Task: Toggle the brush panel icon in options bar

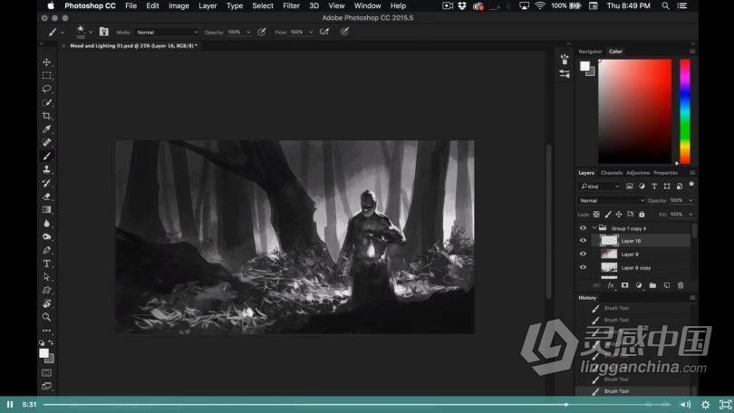Action: (104, 32)
